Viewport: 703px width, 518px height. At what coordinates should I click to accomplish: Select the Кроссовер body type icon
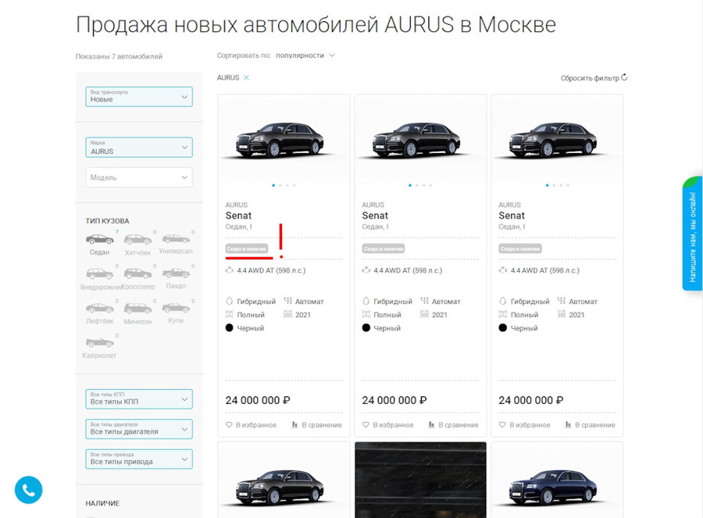tap(137, 273)
